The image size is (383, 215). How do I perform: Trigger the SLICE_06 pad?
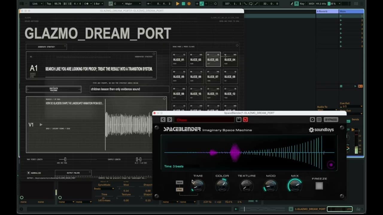[x=196, y=76]
